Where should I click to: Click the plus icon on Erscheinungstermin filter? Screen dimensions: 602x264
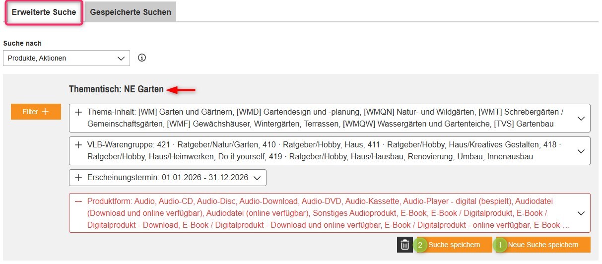click(78, 178)
